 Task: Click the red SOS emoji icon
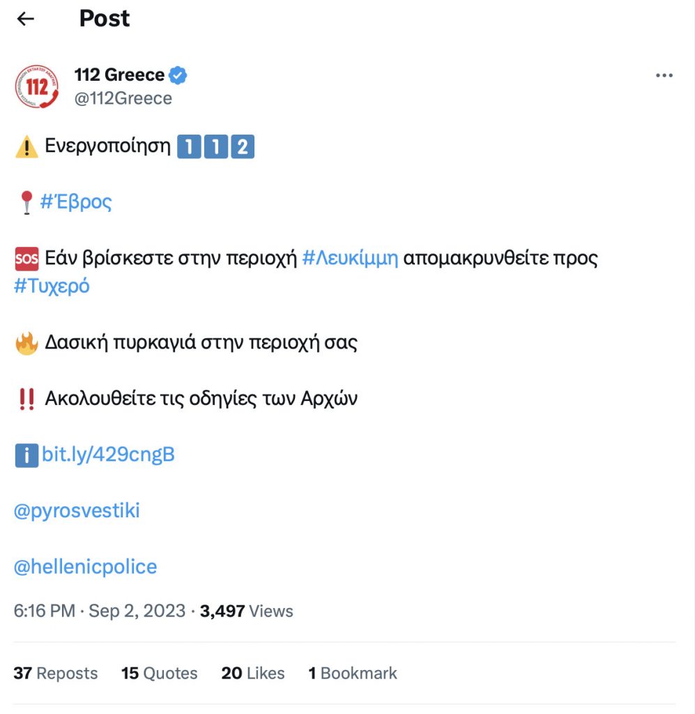tap(26, 259)
